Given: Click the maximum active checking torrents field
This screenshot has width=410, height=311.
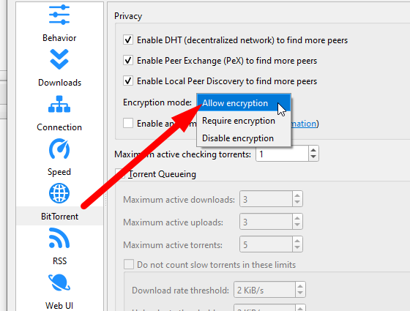Looking at the screenshot, I should click(283, 154).
